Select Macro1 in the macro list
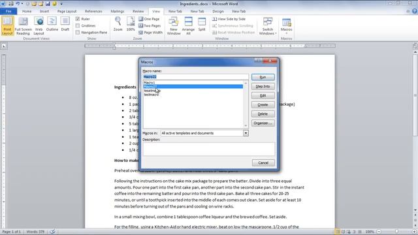Screen dimensions: 418x235 (193, 83)
